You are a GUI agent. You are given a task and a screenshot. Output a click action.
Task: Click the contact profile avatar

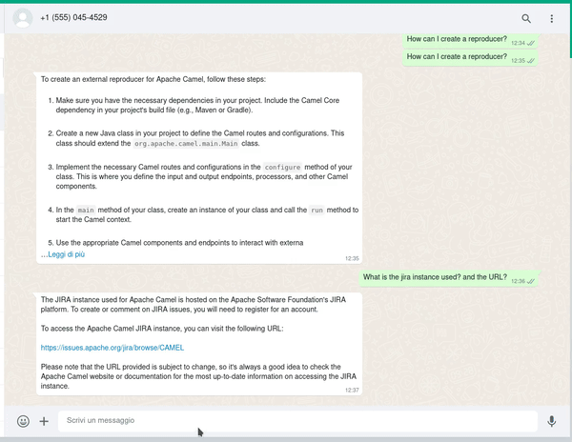22,18
